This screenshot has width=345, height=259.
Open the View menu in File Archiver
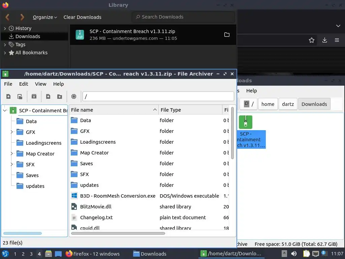40,84
